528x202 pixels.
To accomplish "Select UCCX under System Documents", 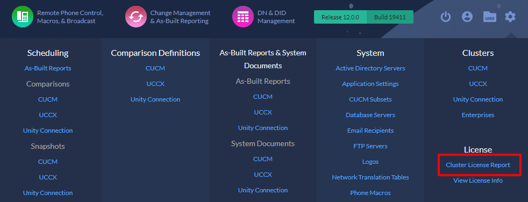I will 262,175.
